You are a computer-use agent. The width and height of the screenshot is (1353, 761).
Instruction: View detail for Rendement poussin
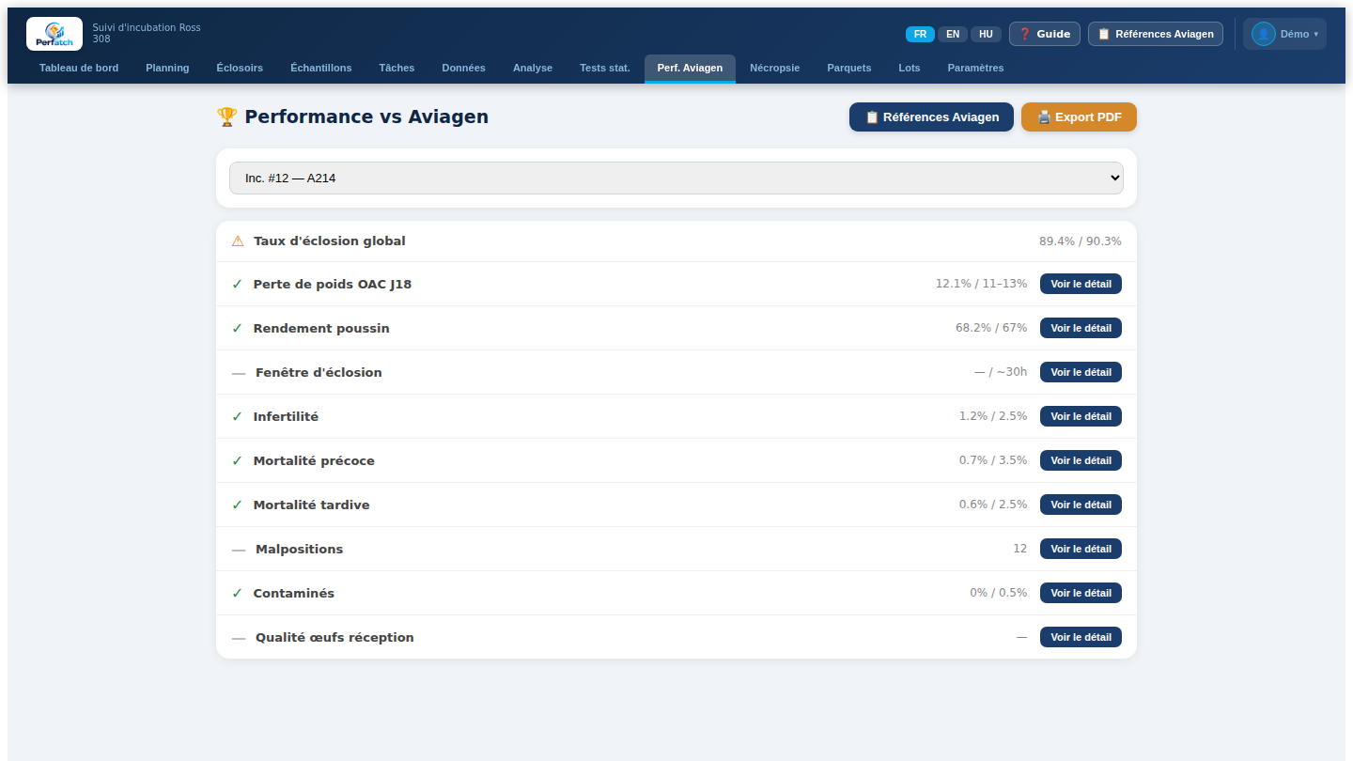(1081, 328)
